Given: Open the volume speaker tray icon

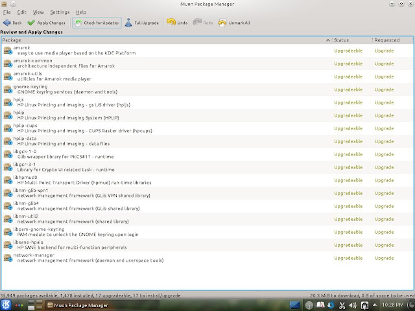Looking at the screenshot, I should (x=353, y=305).
